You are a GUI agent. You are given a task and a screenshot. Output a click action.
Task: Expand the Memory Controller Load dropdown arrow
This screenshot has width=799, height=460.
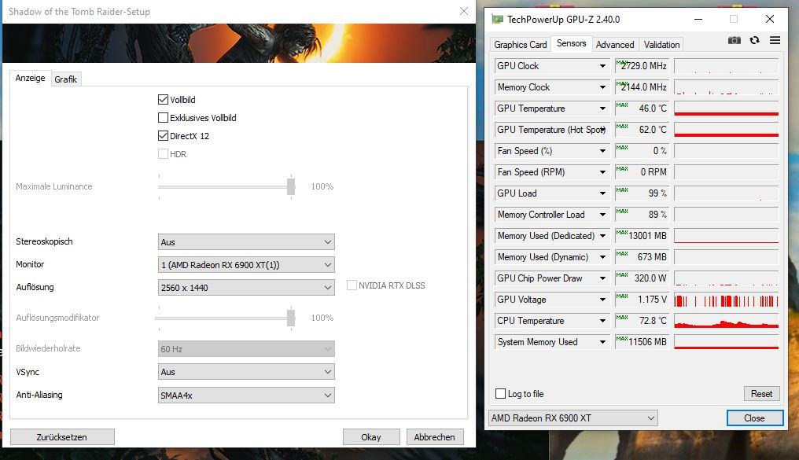[603, 215]
